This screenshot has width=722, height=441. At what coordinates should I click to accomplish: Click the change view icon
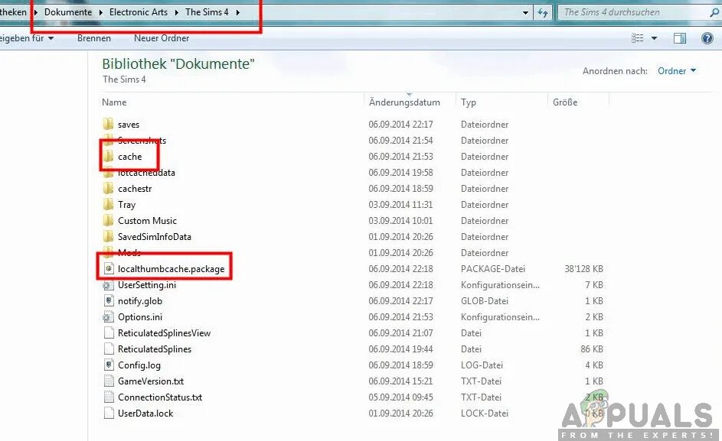pos(638,38)
